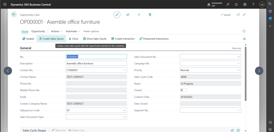This screenshot has width=274, height=132.
Task: Click the search magnifier in header
Action: [x=228, y=5]
